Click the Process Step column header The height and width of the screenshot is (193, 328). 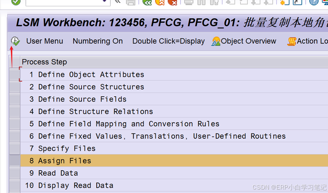tap(174, 62)
